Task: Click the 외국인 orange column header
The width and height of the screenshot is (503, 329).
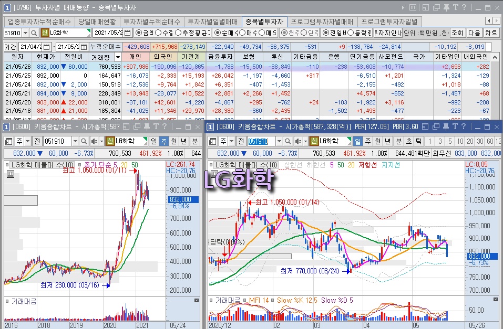Action: pos(163,57)
